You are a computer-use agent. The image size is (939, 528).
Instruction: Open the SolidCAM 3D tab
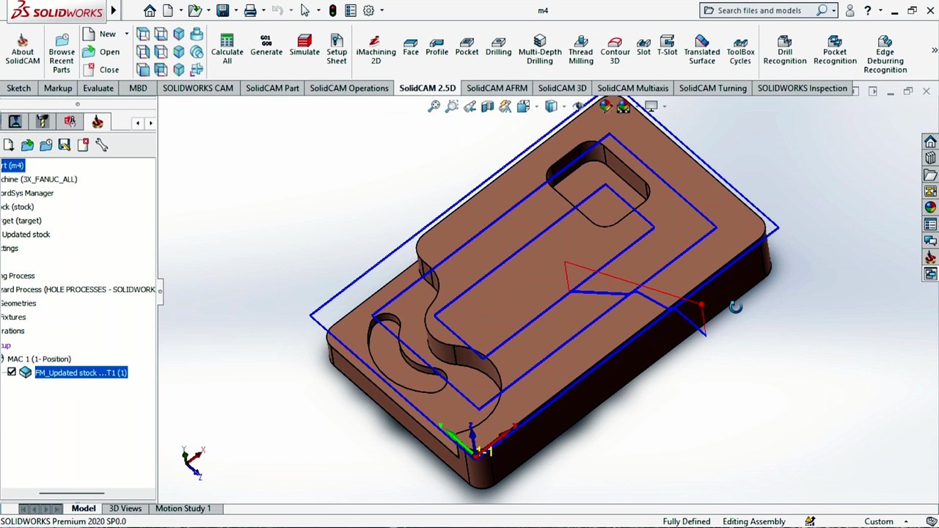(563, 88)
